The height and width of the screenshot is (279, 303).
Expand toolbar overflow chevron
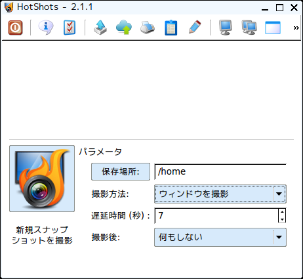pos(296,28)
